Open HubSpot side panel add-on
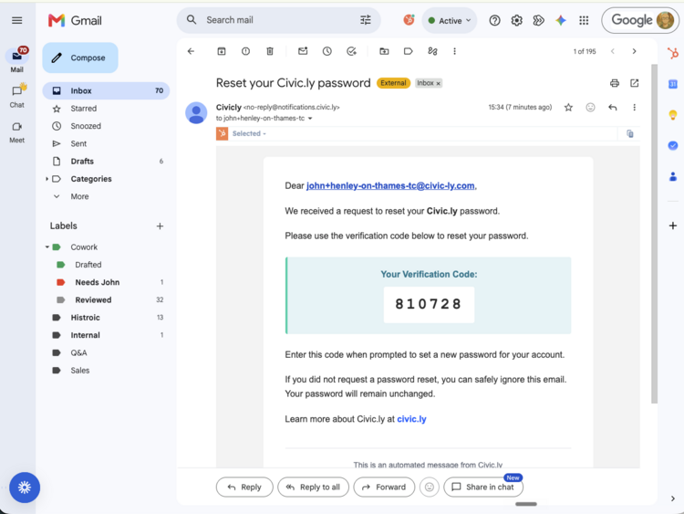 coord(673,53)
